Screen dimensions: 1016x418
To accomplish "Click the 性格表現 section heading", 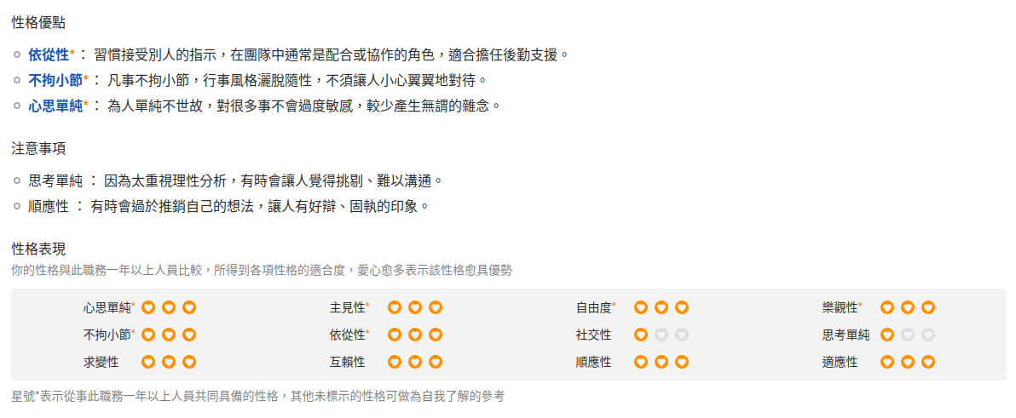I will pos(38,249).
